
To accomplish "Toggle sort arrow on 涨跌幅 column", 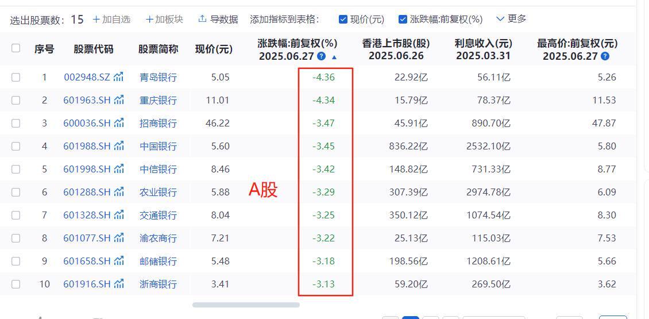I will (x=334, y=57).
